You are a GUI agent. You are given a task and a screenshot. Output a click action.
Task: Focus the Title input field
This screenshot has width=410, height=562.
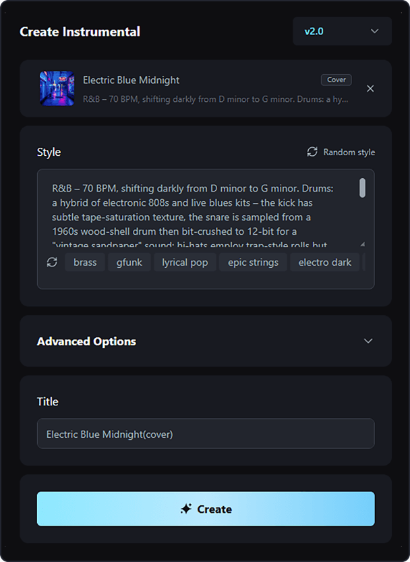[206, 434]
